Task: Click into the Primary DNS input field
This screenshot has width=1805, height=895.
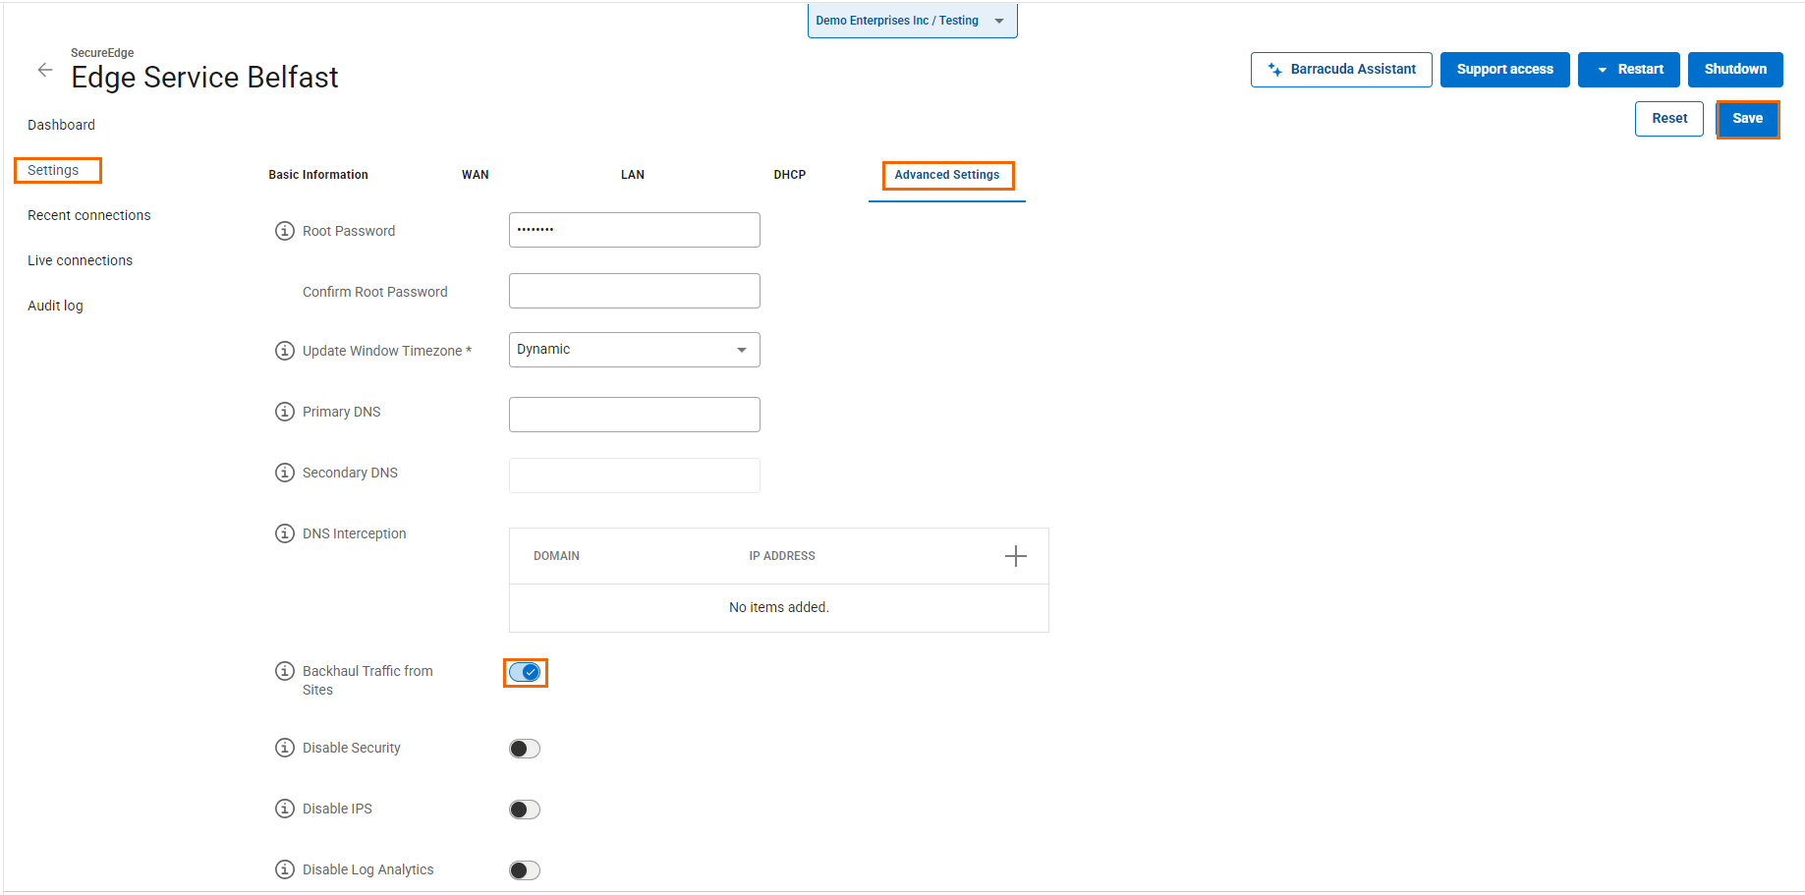Action: click(x=634, y=415)
